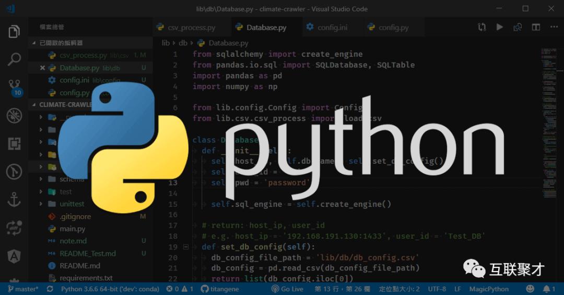Click the anchor icon in activity bar

point(14,200)
